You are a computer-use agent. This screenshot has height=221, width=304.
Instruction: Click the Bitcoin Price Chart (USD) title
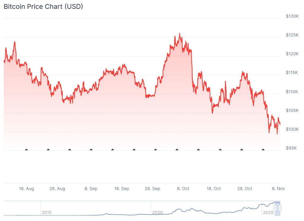click(43, 7)
